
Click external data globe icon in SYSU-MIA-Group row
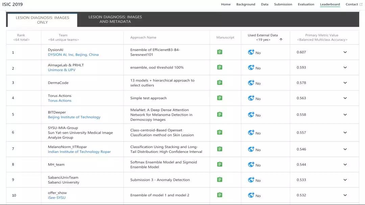(x=251, y=133)
